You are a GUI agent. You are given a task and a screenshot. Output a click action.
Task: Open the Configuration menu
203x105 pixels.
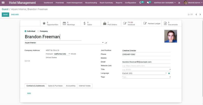(x=130, y=3)
